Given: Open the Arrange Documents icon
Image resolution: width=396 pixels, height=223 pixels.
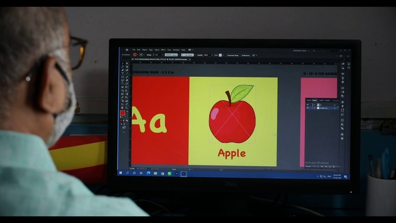Looking at the screenshot, I should 190,50.
